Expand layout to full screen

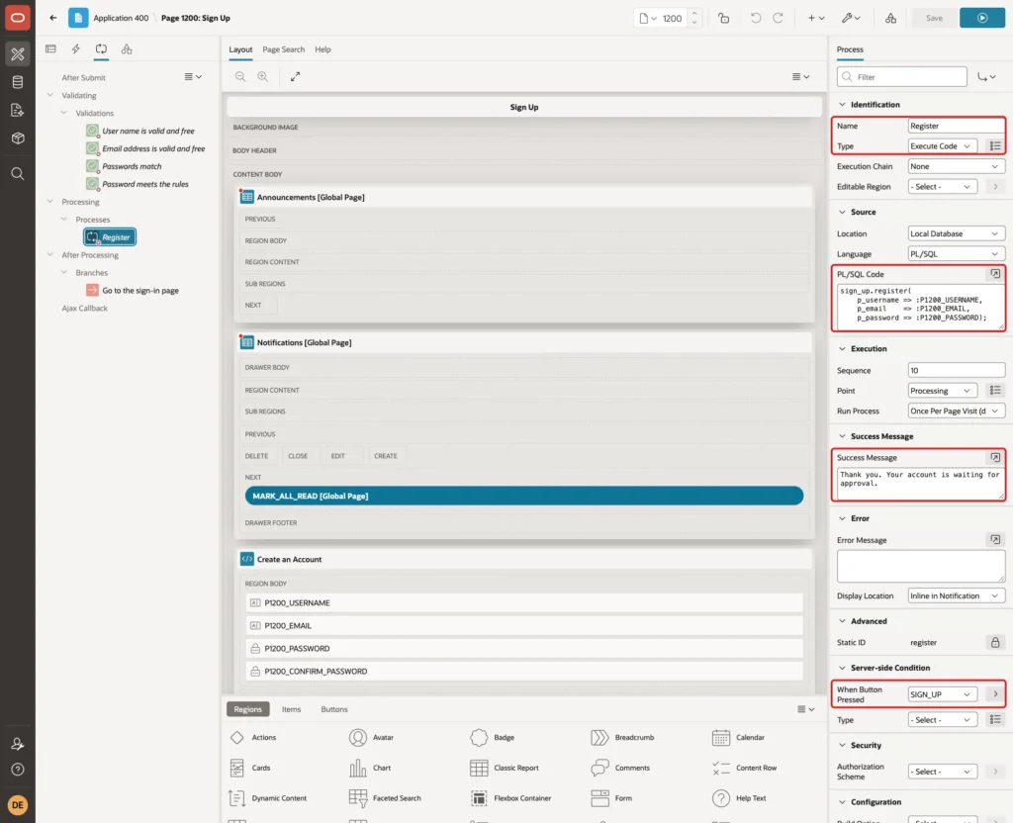[295, 77]
